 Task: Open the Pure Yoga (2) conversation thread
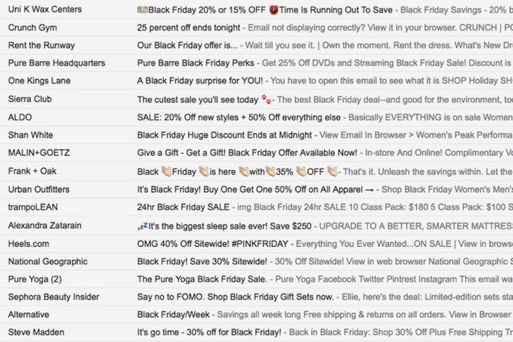[257, 279]
